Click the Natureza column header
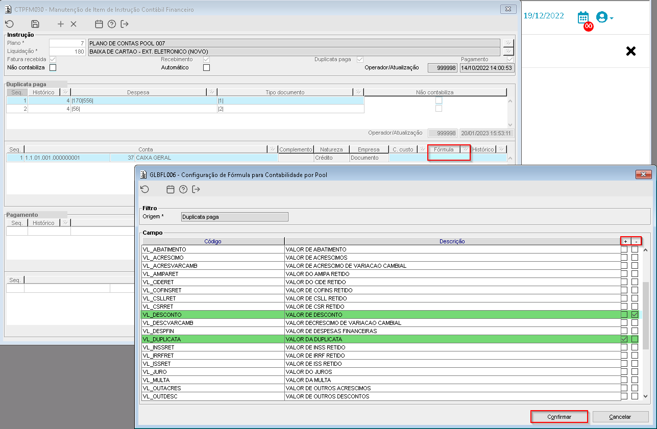Viewport: 657px width, 429px height. [x=331, y=149]
